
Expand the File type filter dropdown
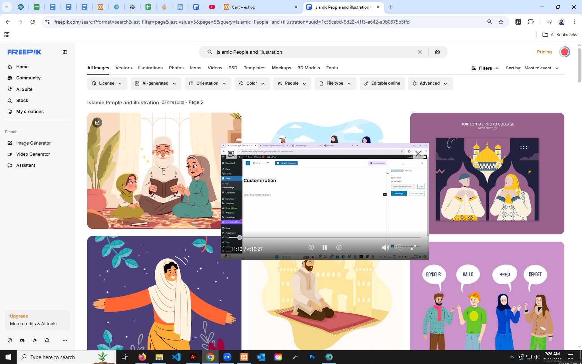(335, 84)
